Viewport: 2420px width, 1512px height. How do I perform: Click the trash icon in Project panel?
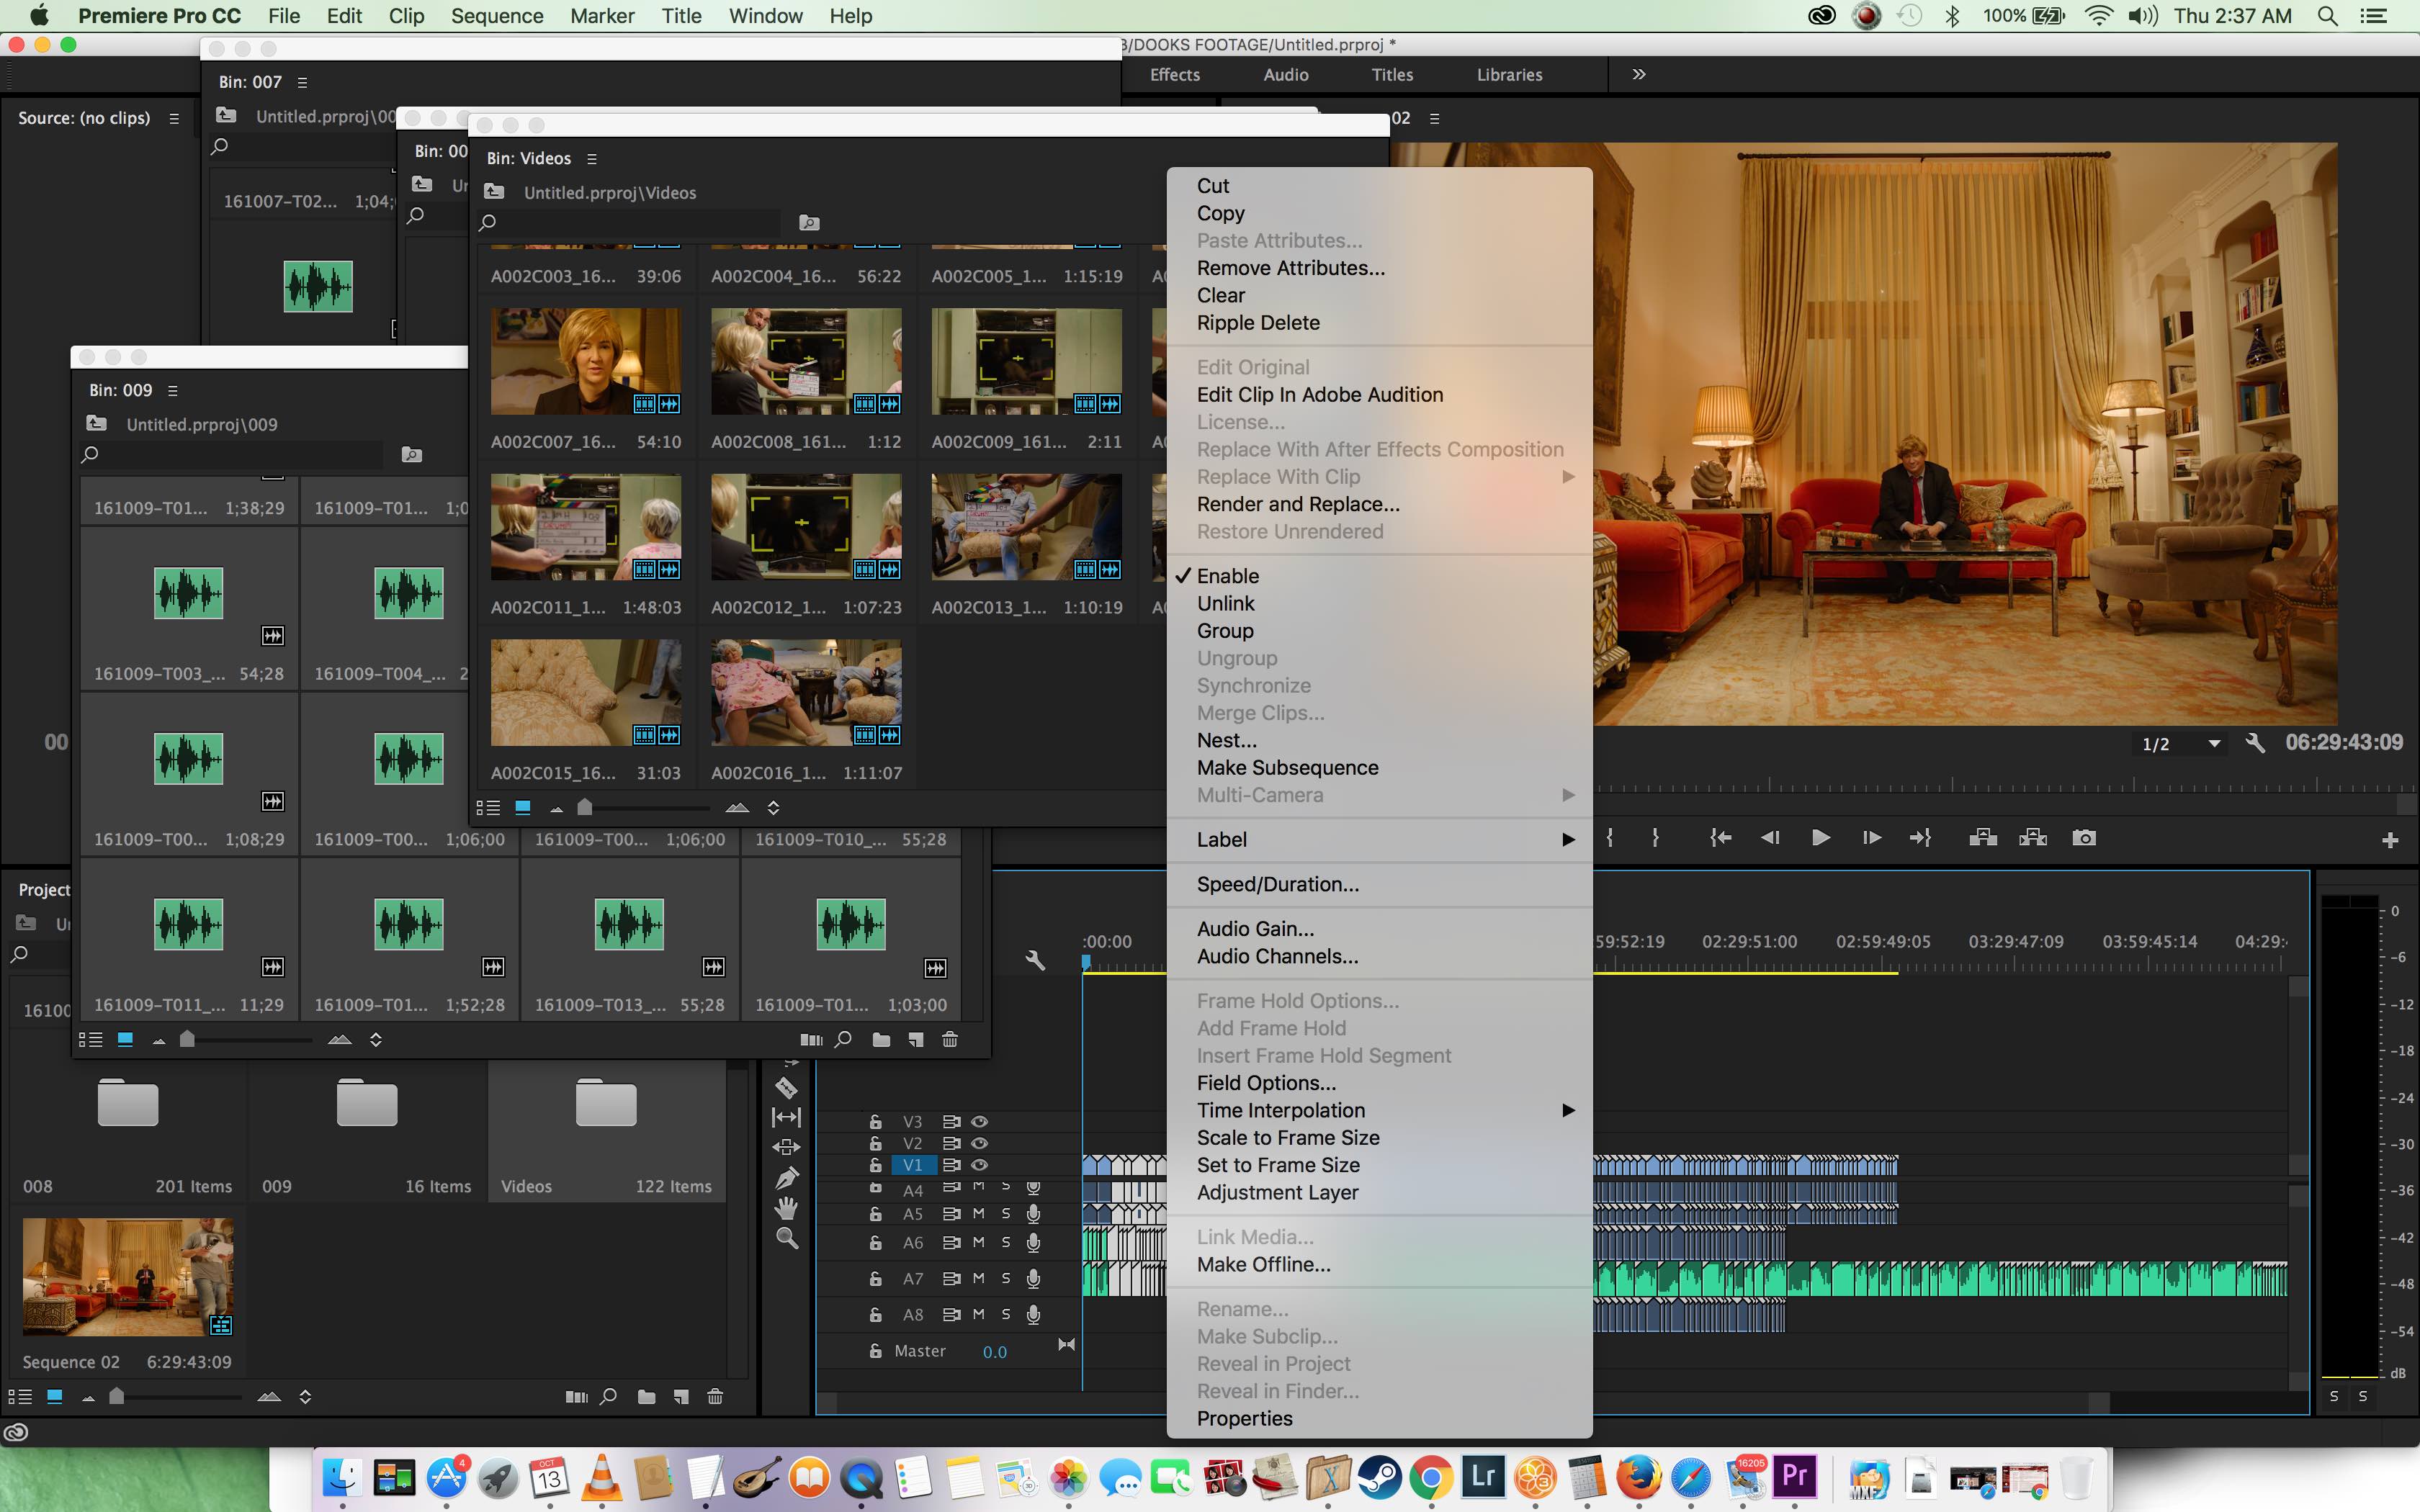tap(715, 1397)
